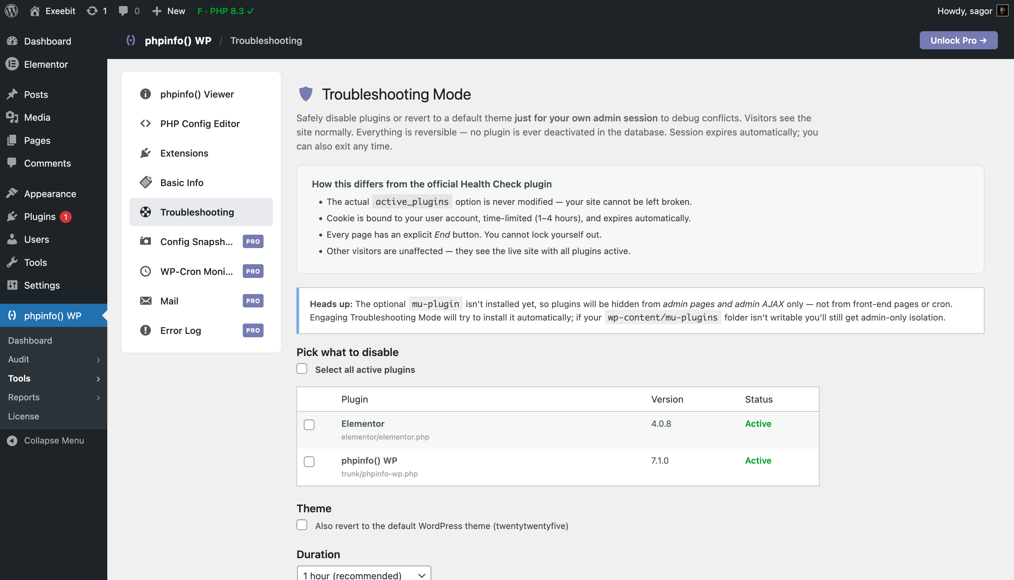Screen dimensions: 1014x580
Task: Switch to Basic Info tab
Action: click(201, 182)
